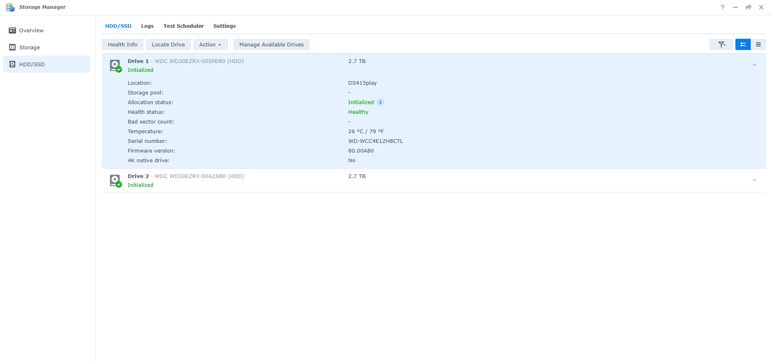The width and height of the screenshot is (772, 362).
Task: Select Drive 2 title text
Action: [x=138, y=176]
